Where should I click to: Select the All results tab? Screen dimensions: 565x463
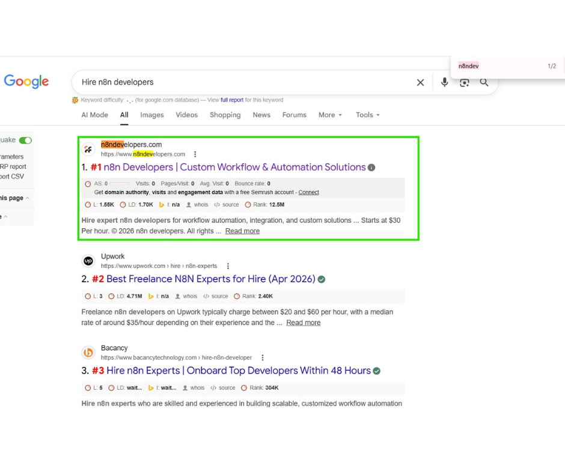124,115
